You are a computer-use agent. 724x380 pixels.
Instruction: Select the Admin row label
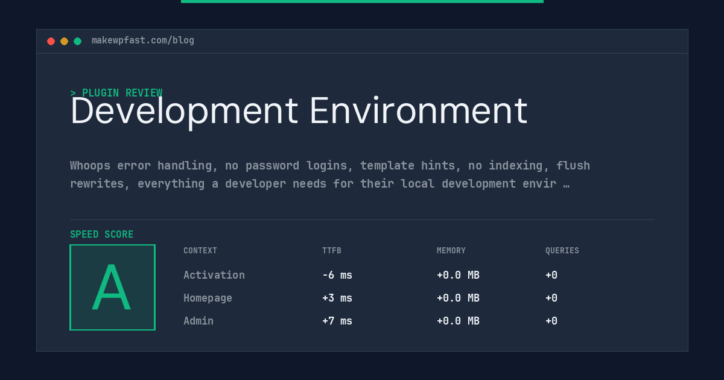pos(198,321)
